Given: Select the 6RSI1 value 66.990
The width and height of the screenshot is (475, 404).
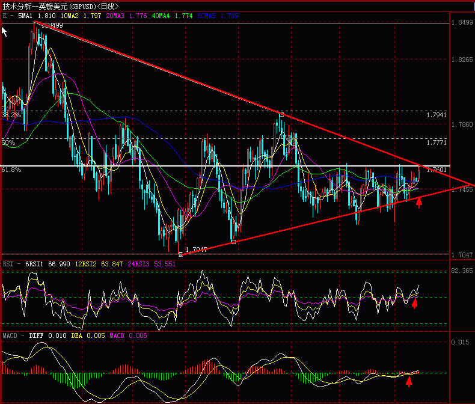Looking at the screenshot, I should 59,264.
